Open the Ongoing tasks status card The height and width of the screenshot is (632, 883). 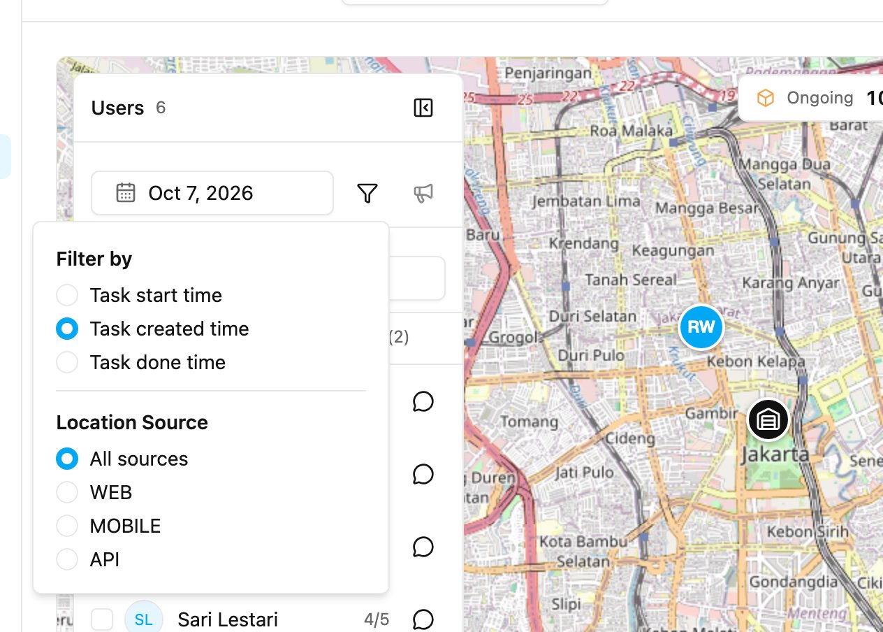(810, 98)
